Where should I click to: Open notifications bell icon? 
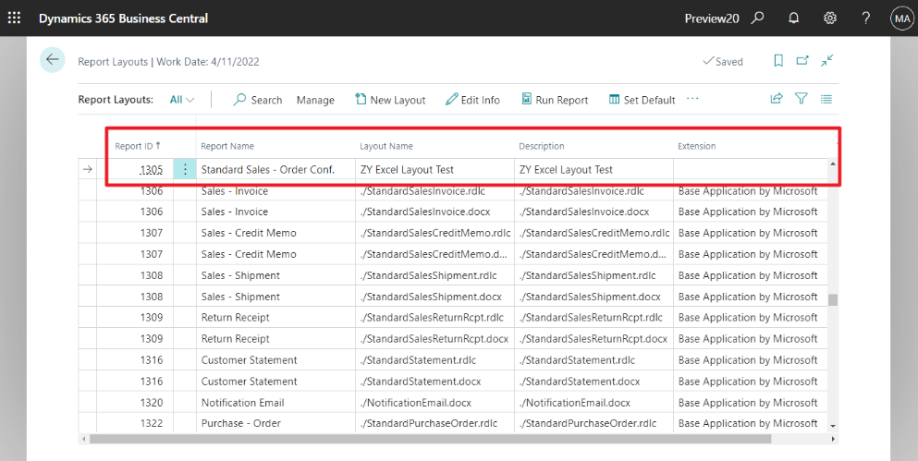[x=794, y=18]
